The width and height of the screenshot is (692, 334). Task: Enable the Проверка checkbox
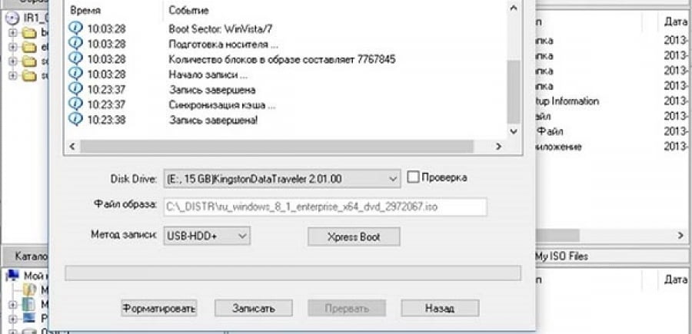click(x=413, y=177)
